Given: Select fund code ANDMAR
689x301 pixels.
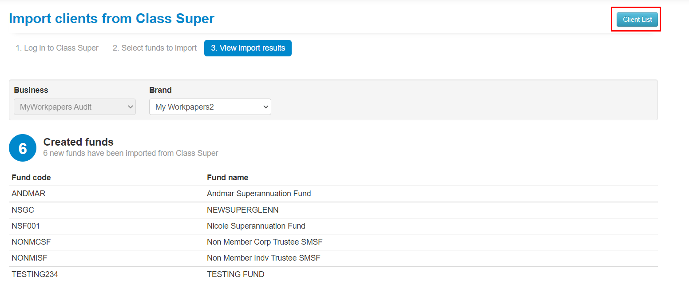Looking at the screenshot, I should 28,194.
